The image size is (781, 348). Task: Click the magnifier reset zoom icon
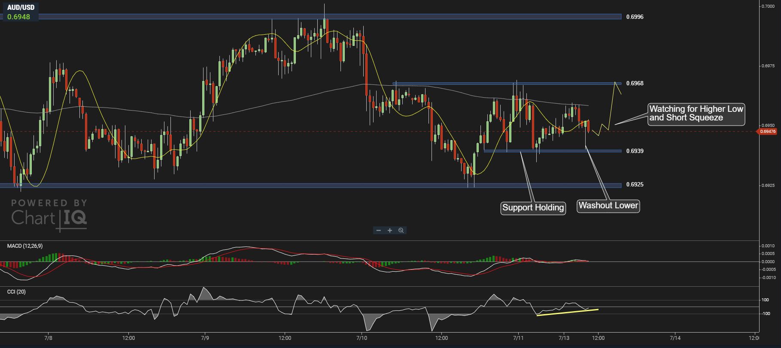tap(401, 231)
